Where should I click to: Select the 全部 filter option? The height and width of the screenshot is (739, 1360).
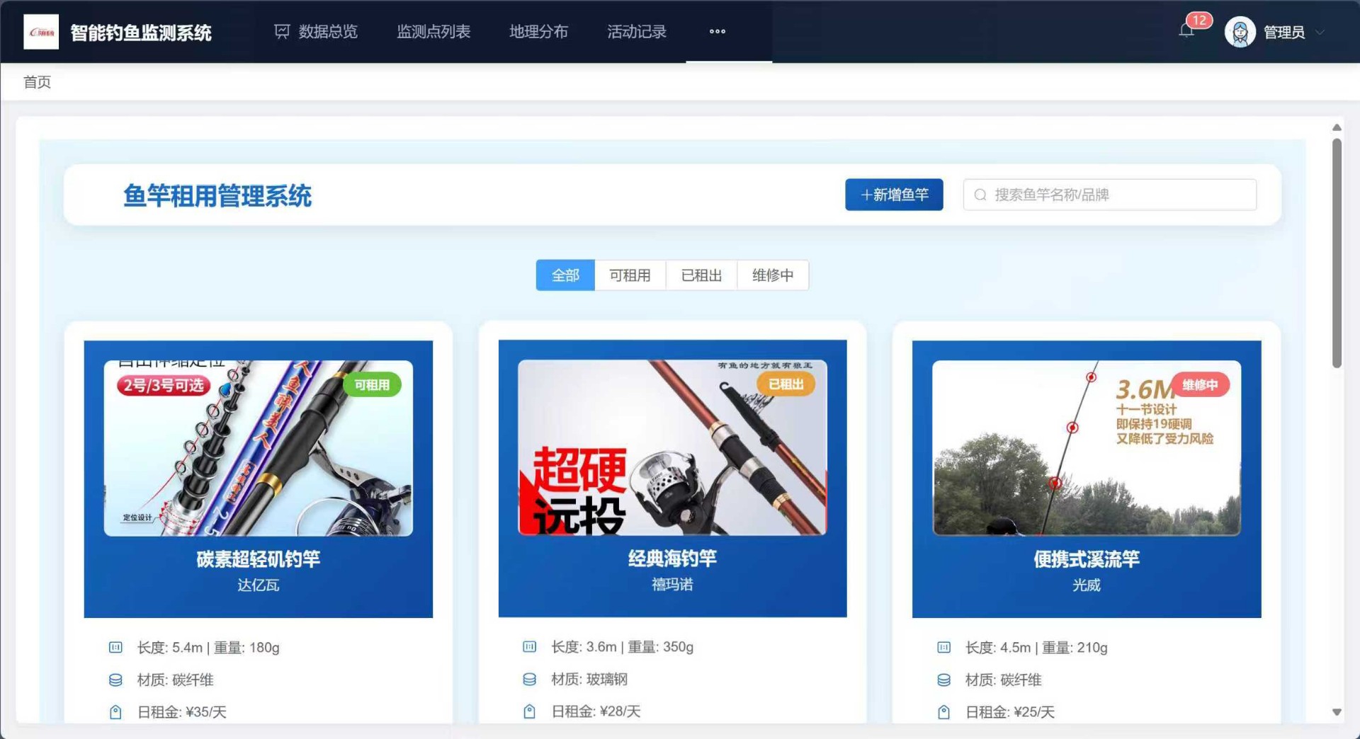click(x=565, y=275)
